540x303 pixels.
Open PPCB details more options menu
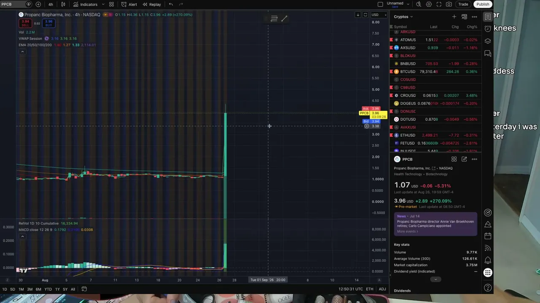click(x=474, y=159)
